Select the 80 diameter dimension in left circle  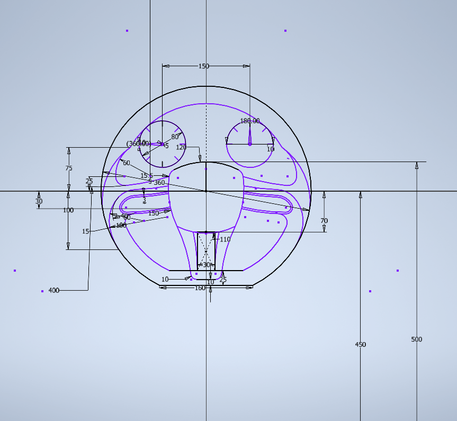pos(175,137)
